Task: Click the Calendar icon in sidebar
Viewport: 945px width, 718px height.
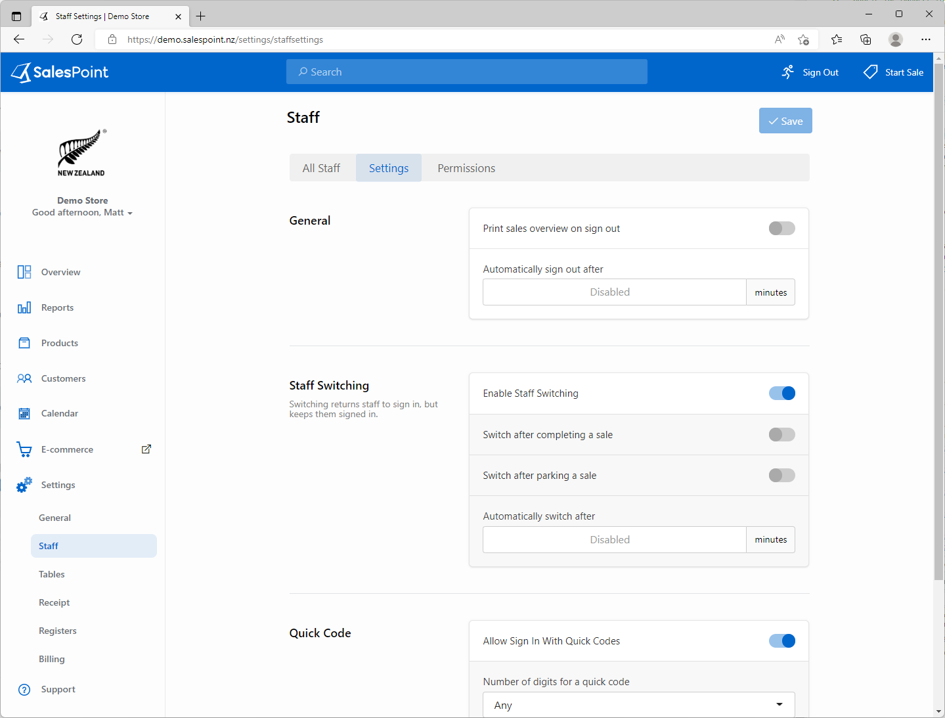Action: (x=24, y=414)
